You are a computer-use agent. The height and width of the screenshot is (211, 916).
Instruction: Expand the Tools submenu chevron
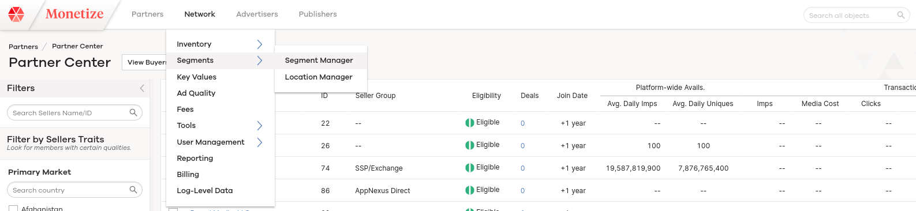click(260, 126)
